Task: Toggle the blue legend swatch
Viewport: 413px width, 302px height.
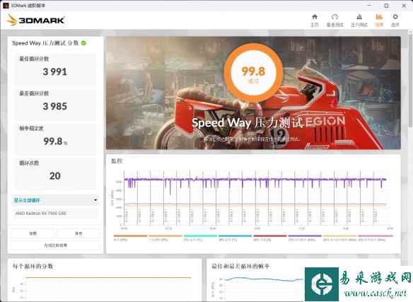Action: (x=235, y=236)
